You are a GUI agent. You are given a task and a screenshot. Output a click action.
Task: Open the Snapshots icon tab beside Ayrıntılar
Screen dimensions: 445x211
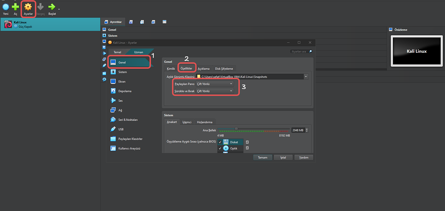(x=131, y=22)
